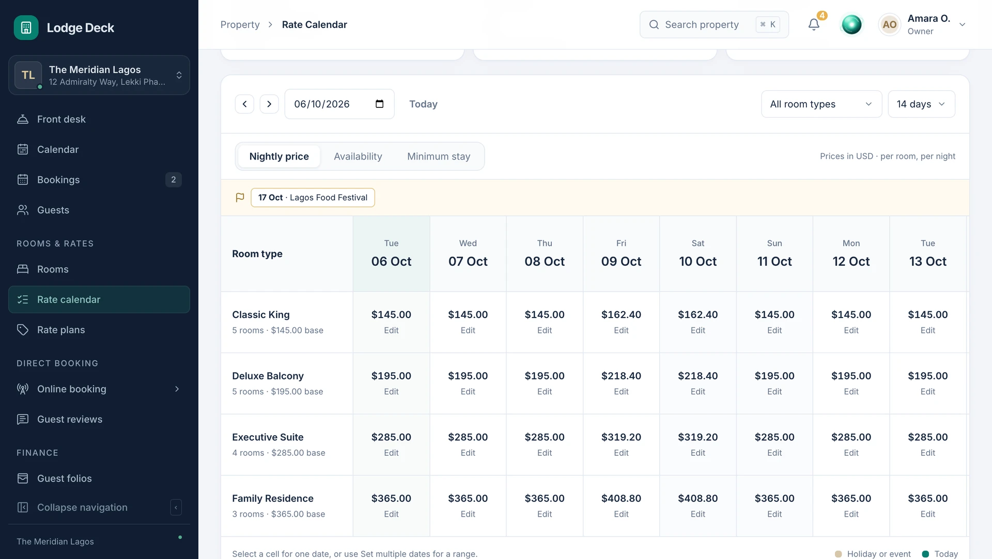Click the Online booking broadcast icon

click(x=23, y=389)
